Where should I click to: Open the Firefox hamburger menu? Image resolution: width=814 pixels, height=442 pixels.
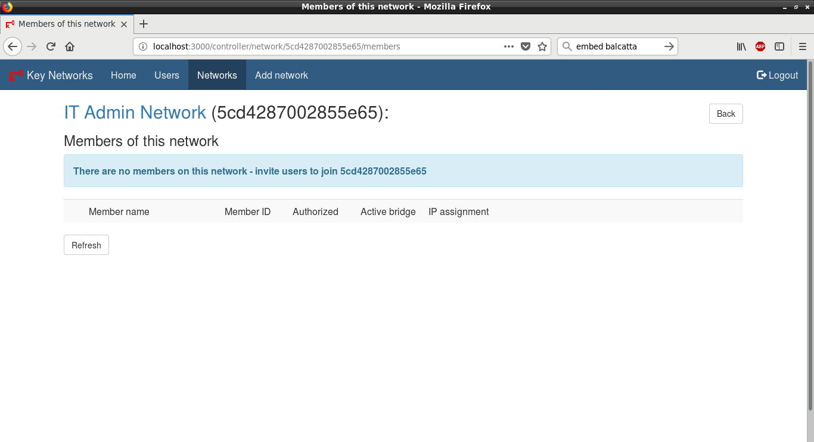point(802,46)
